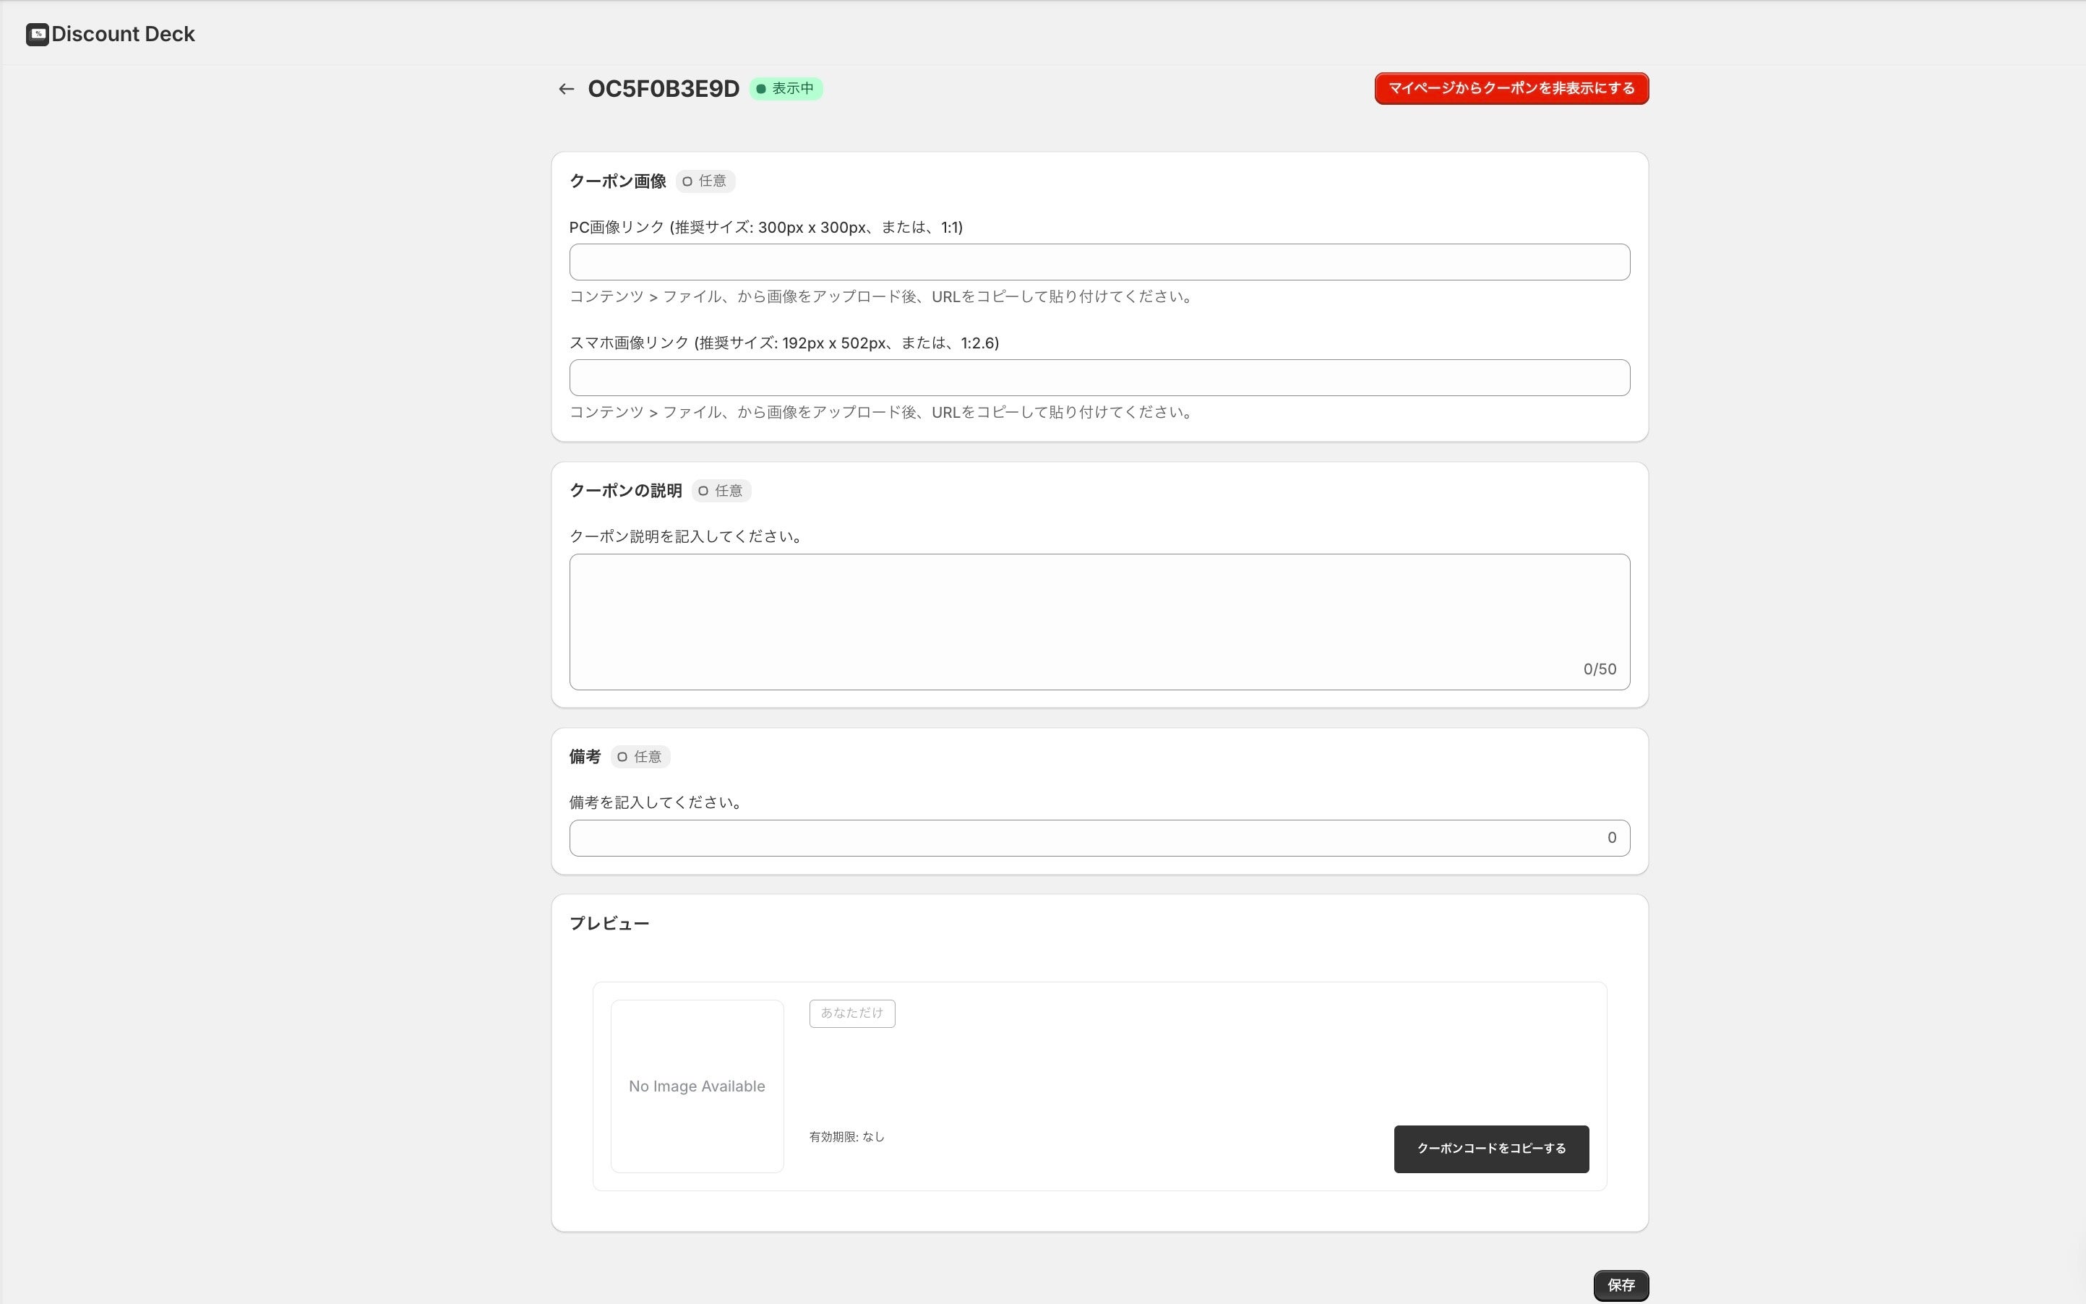This screenshot has width=2086, height=1304.
Task: Click the 有効期限: なし text in preview
Action: pos(846,1137)
